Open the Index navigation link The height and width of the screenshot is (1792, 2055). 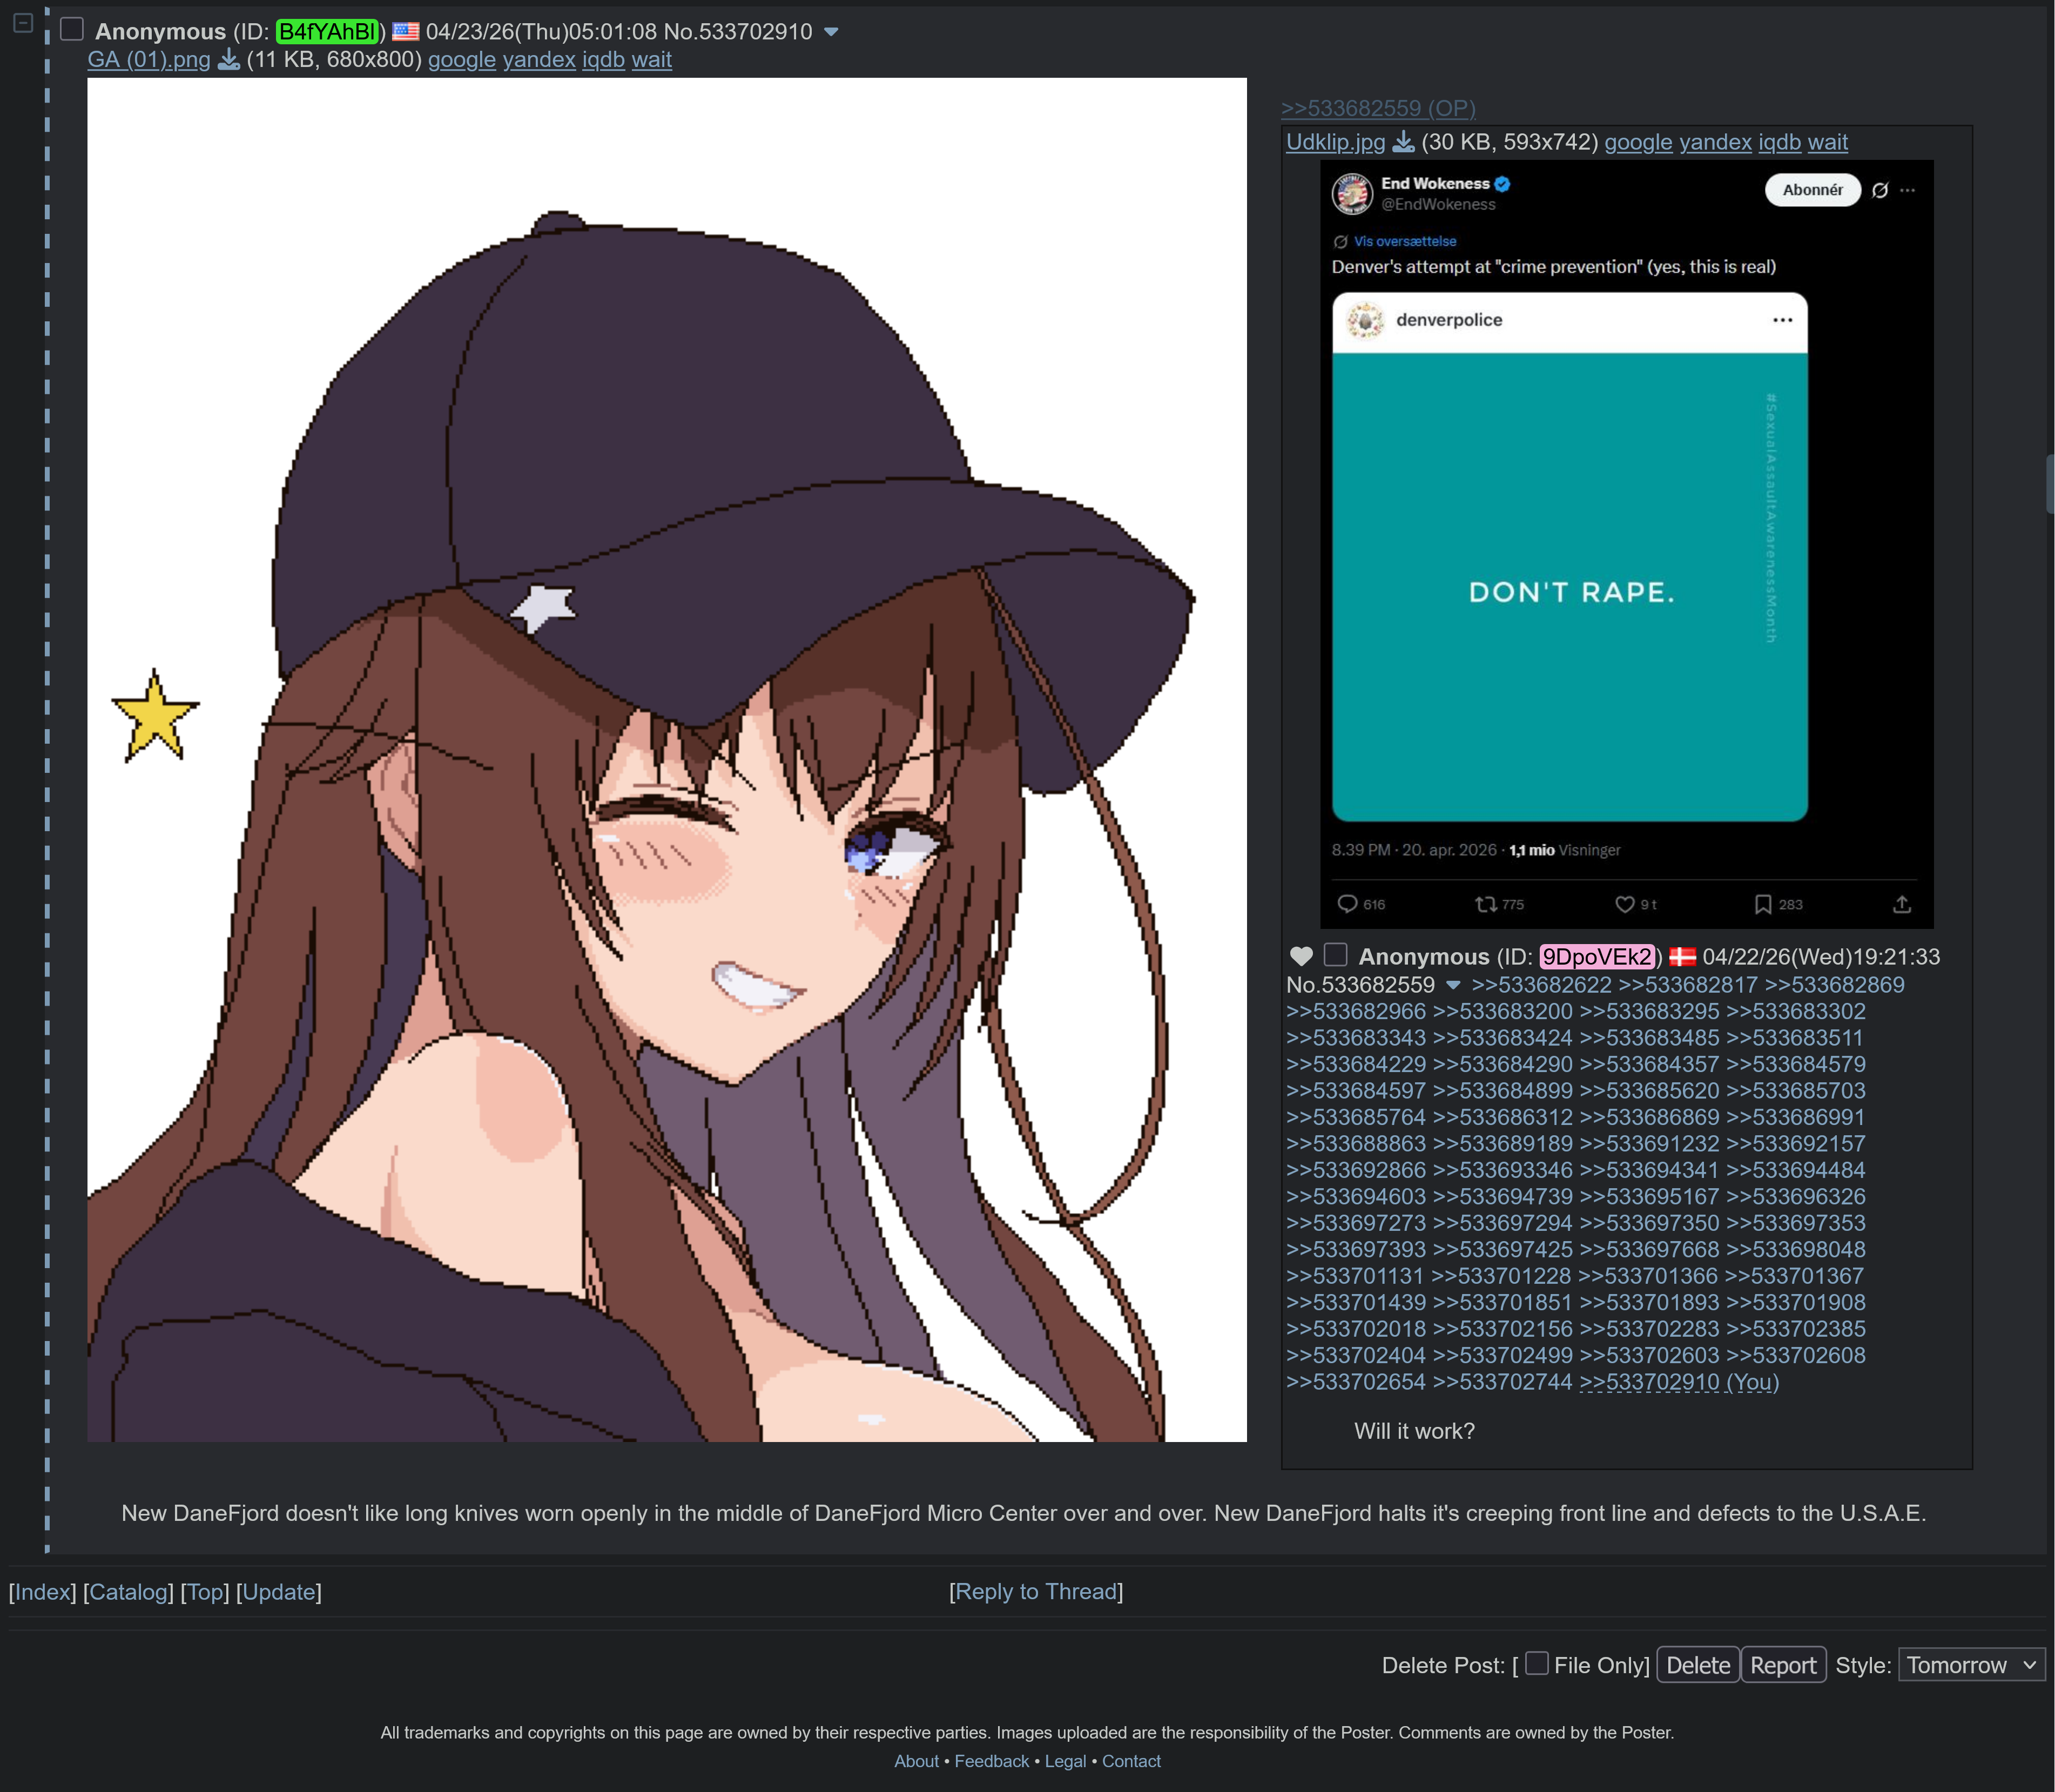pos(42,1591)
